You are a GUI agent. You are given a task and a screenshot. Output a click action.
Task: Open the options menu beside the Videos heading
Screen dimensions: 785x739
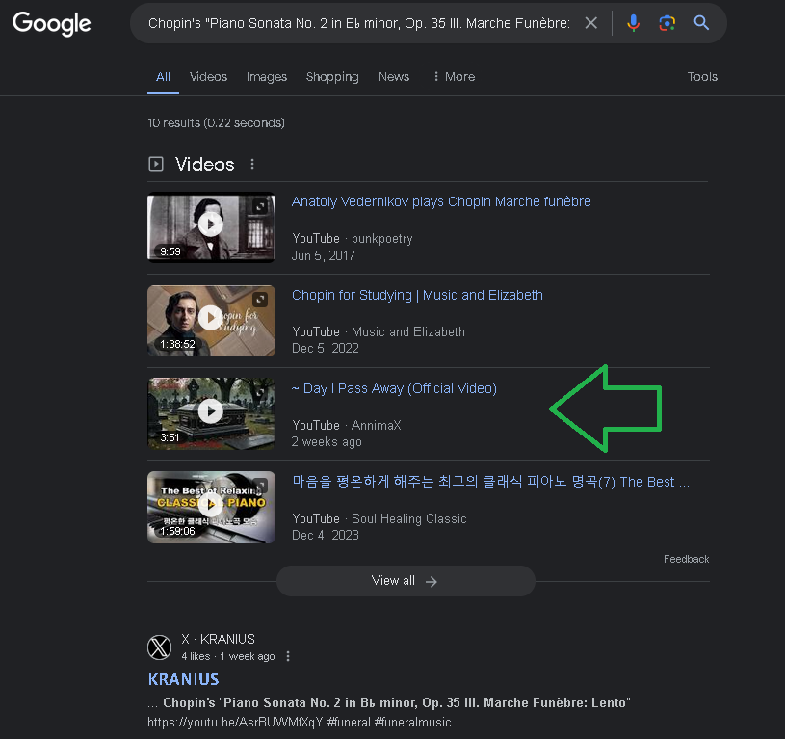(252, 164)
